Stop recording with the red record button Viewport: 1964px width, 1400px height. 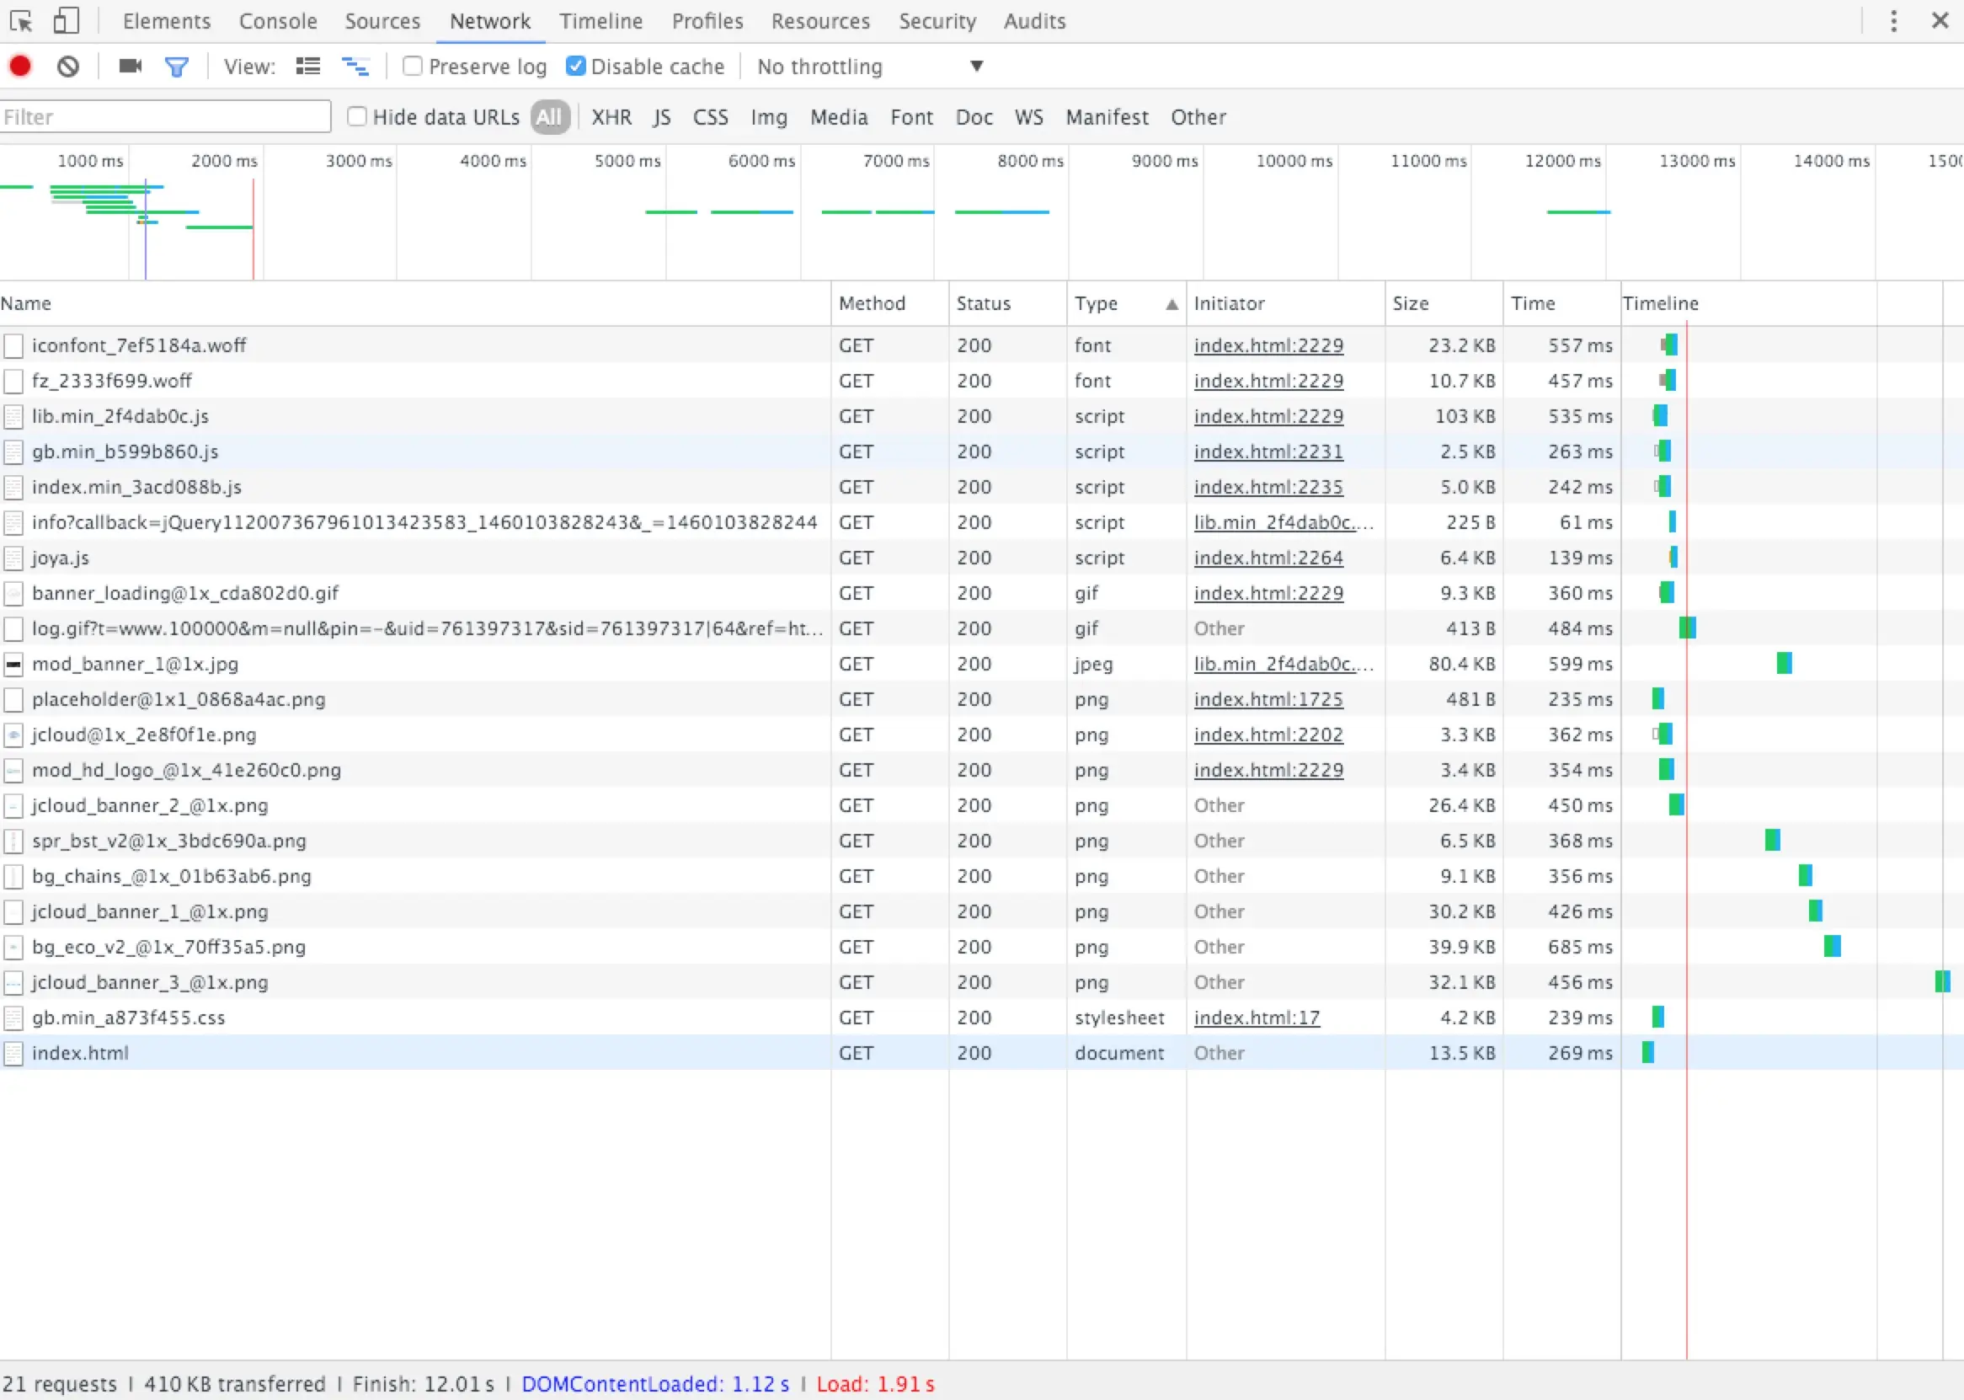tap(21, 67)
